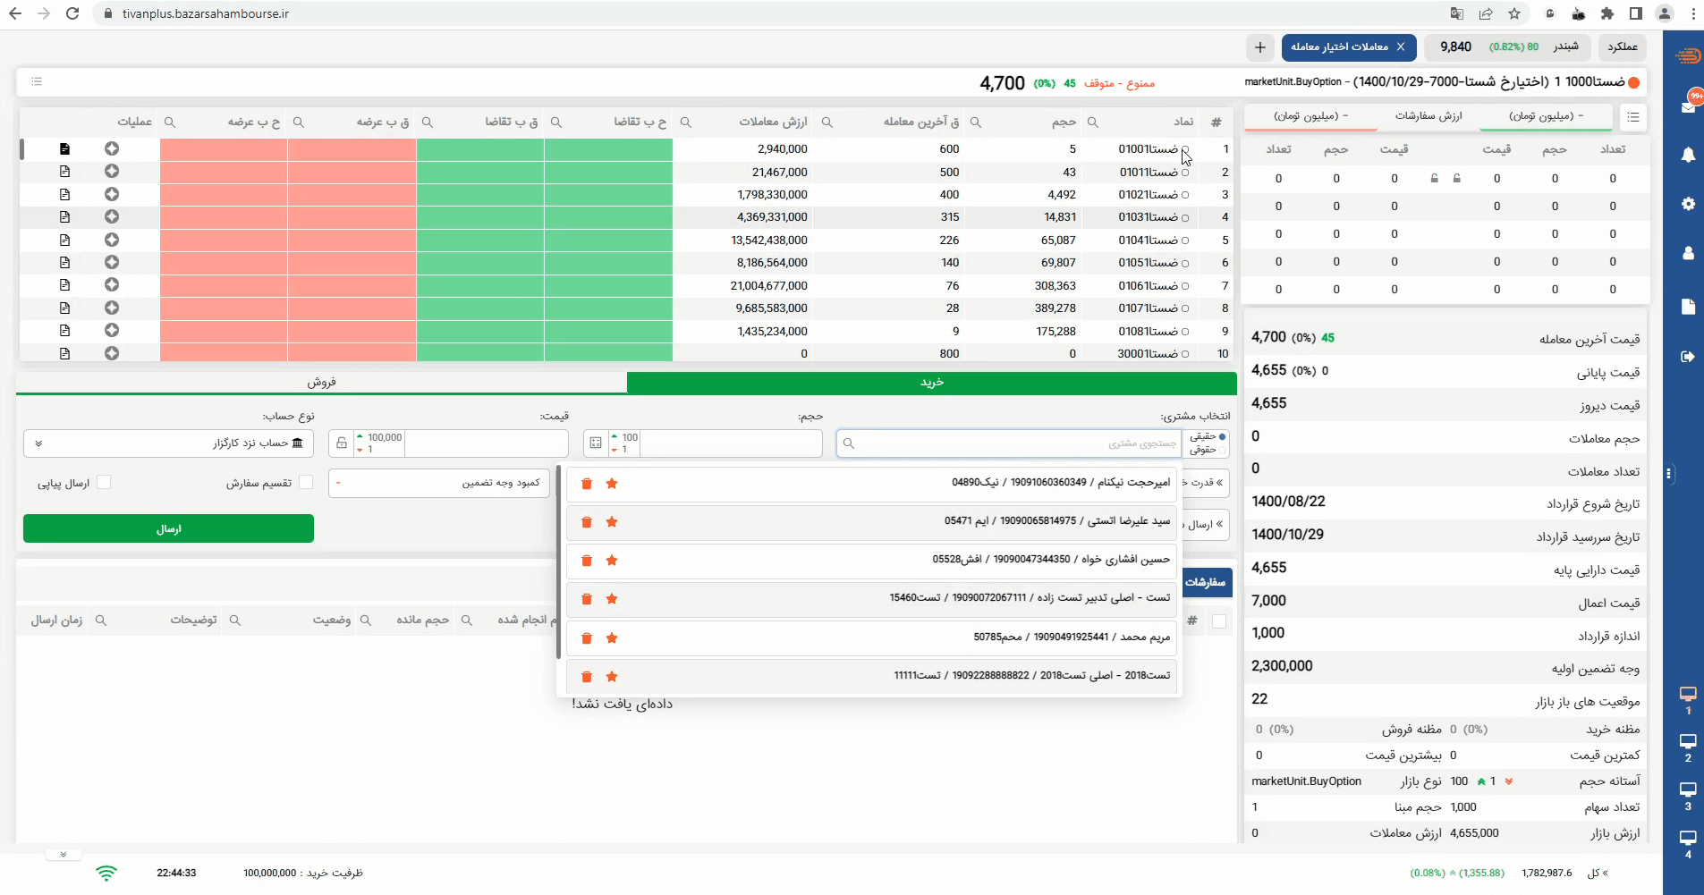Grab the customer list vertical scrollbar
Screen dimensions: 1704x895
[558, 563]
